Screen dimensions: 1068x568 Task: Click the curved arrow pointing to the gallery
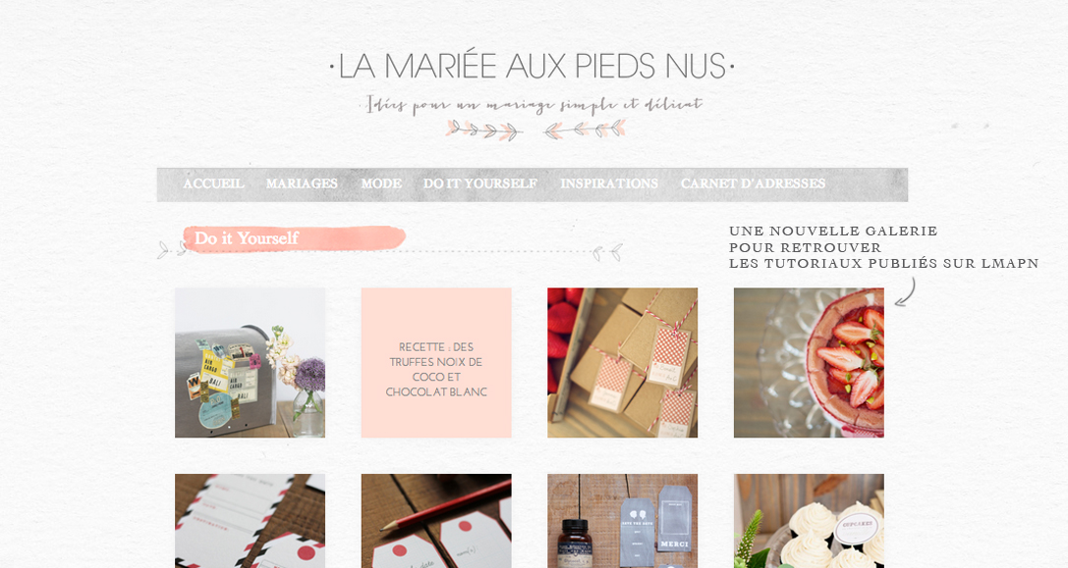point(905,291)
